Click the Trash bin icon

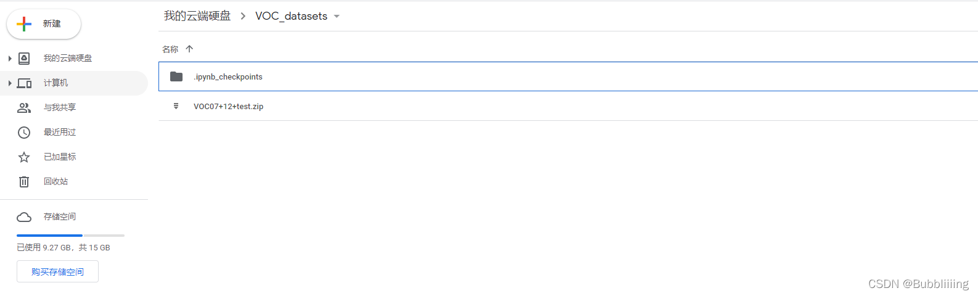click(x=24, y=182)
